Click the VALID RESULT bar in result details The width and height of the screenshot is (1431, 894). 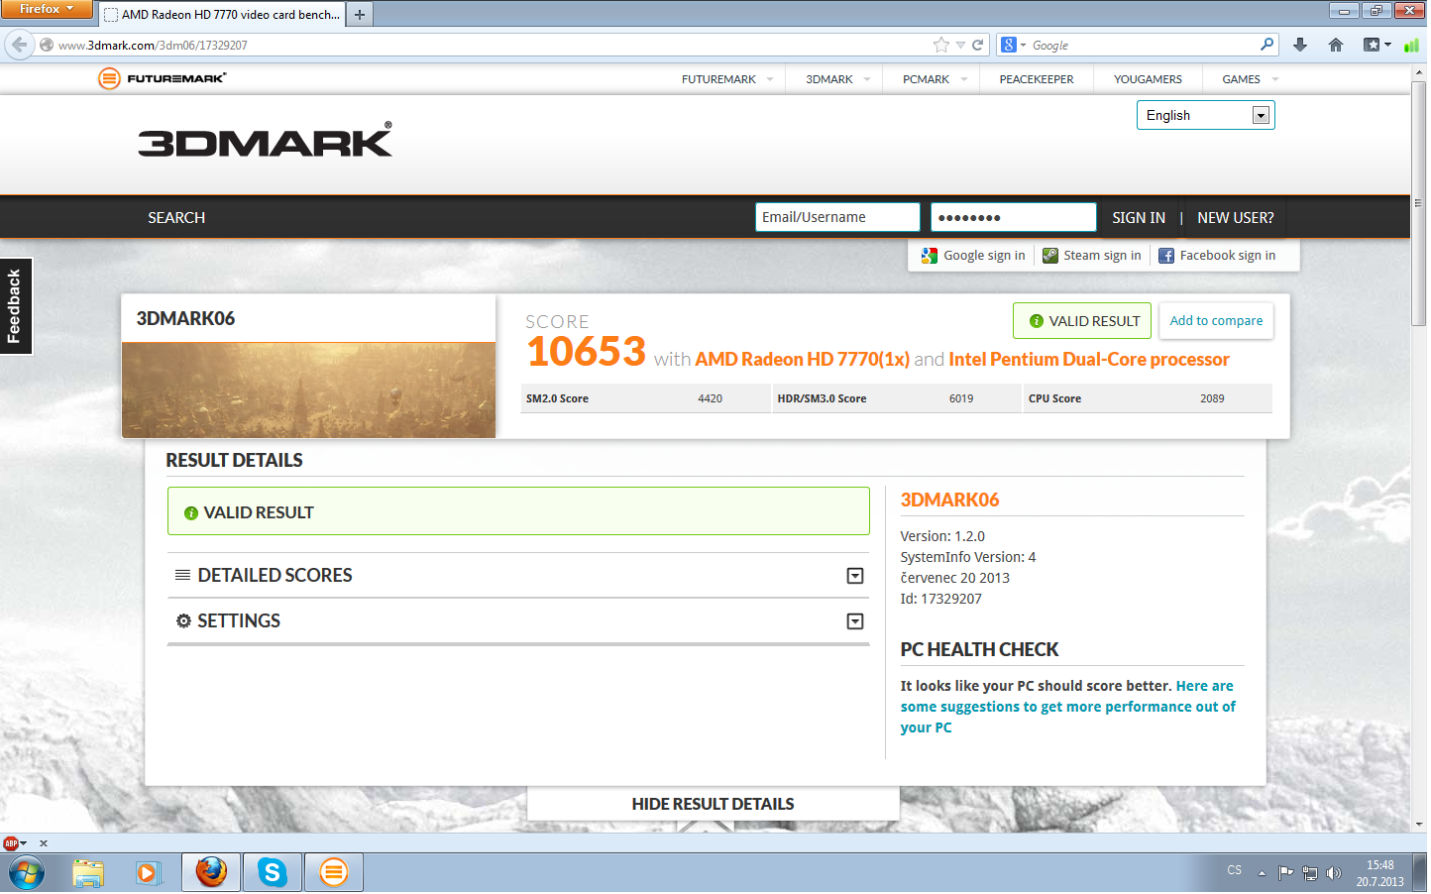(x=518, y=511)
